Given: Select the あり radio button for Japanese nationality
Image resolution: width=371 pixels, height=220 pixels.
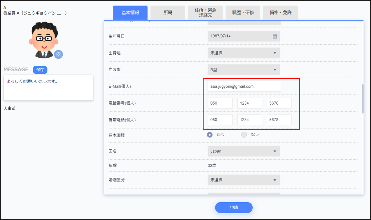Looking at the screenshot, I should coord(210,135).
